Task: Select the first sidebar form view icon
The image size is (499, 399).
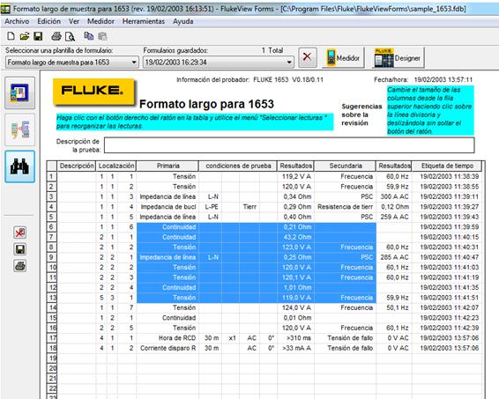Action: coord(19,92)
